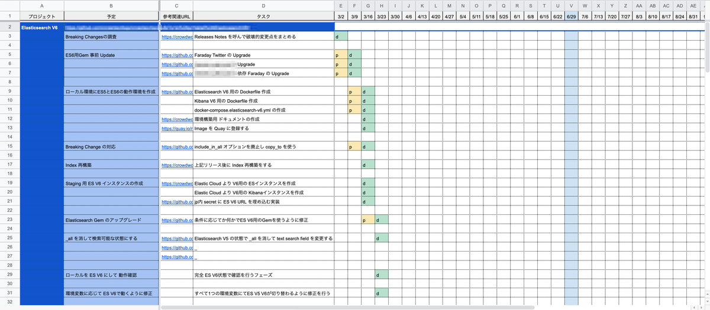Select the Breaking Change の対応 cell
The height and width of the screenshot is (310, 710).
[x=111, y=146]
